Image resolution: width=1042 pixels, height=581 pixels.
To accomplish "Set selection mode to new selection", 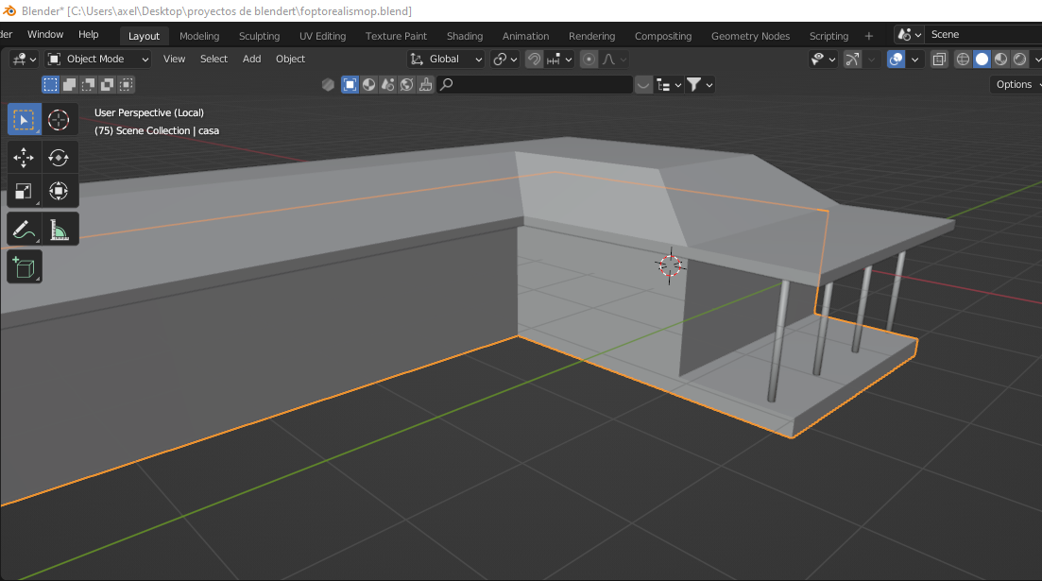I will pos(50,84).
